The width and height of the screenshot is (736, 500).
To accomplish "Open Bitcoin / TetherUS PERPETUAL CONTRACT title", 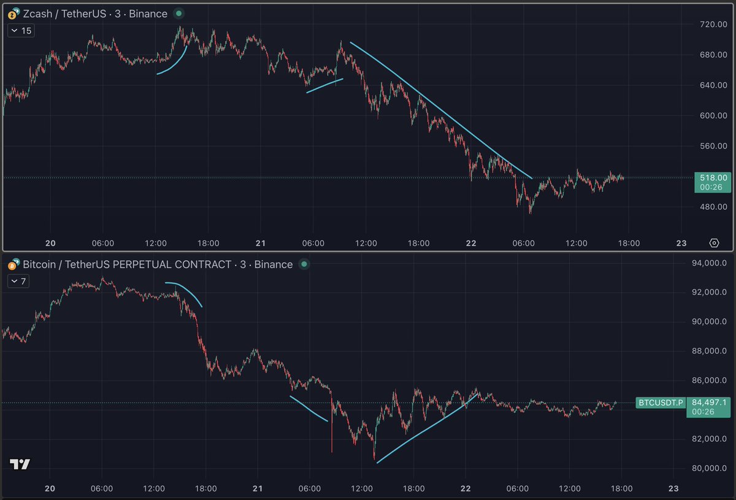I will coord(158,265).
